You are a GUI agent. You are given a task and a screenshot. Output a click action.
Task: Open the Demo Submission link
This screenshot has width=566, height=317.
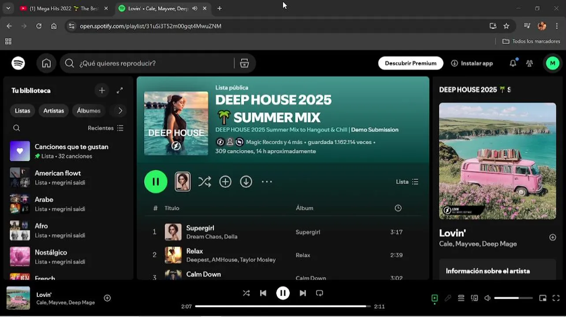point(375,130)
